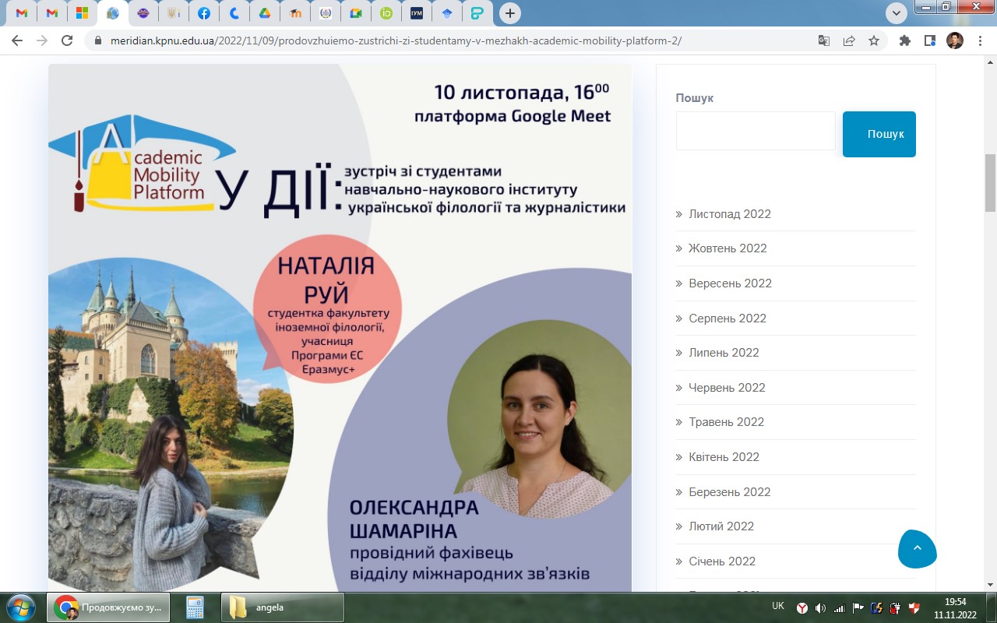Open the Google Drive pinned tab
The width and height of the screenshot is (997, 623).
264,12
